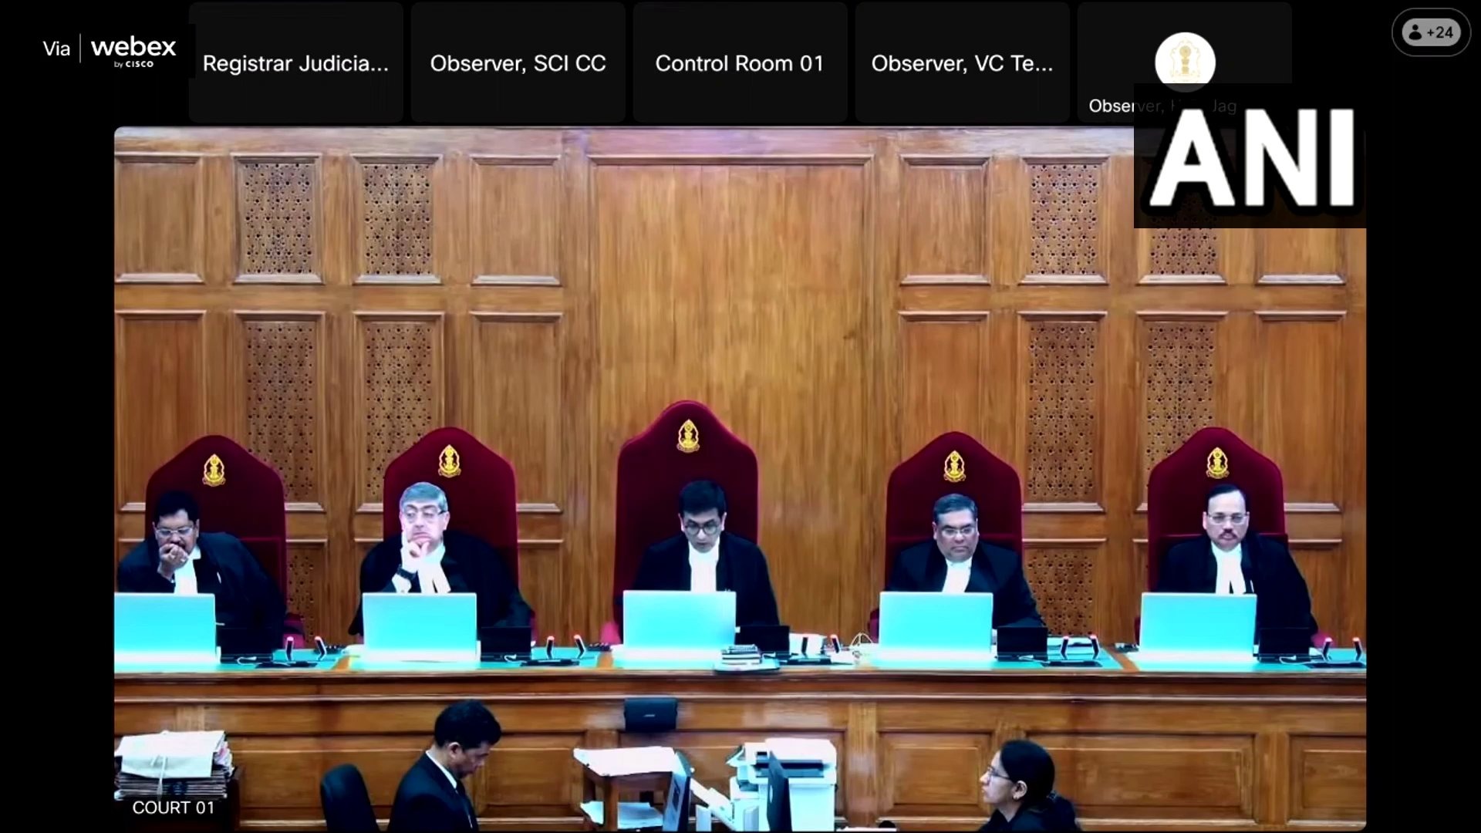Click emblem on second chair from left
This screenshot has width=1481, height=833.
449,460
